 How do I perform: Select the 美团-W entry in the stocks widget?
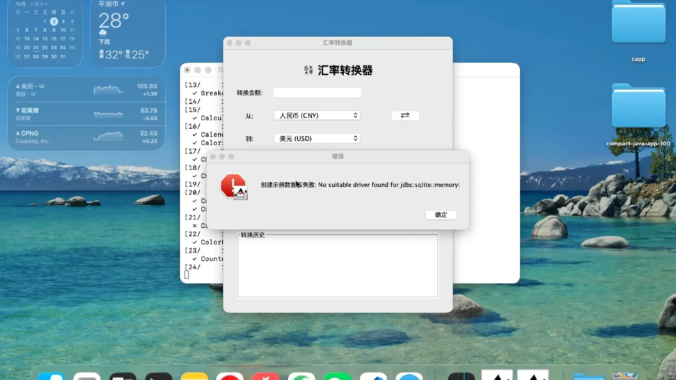point(86,90)
